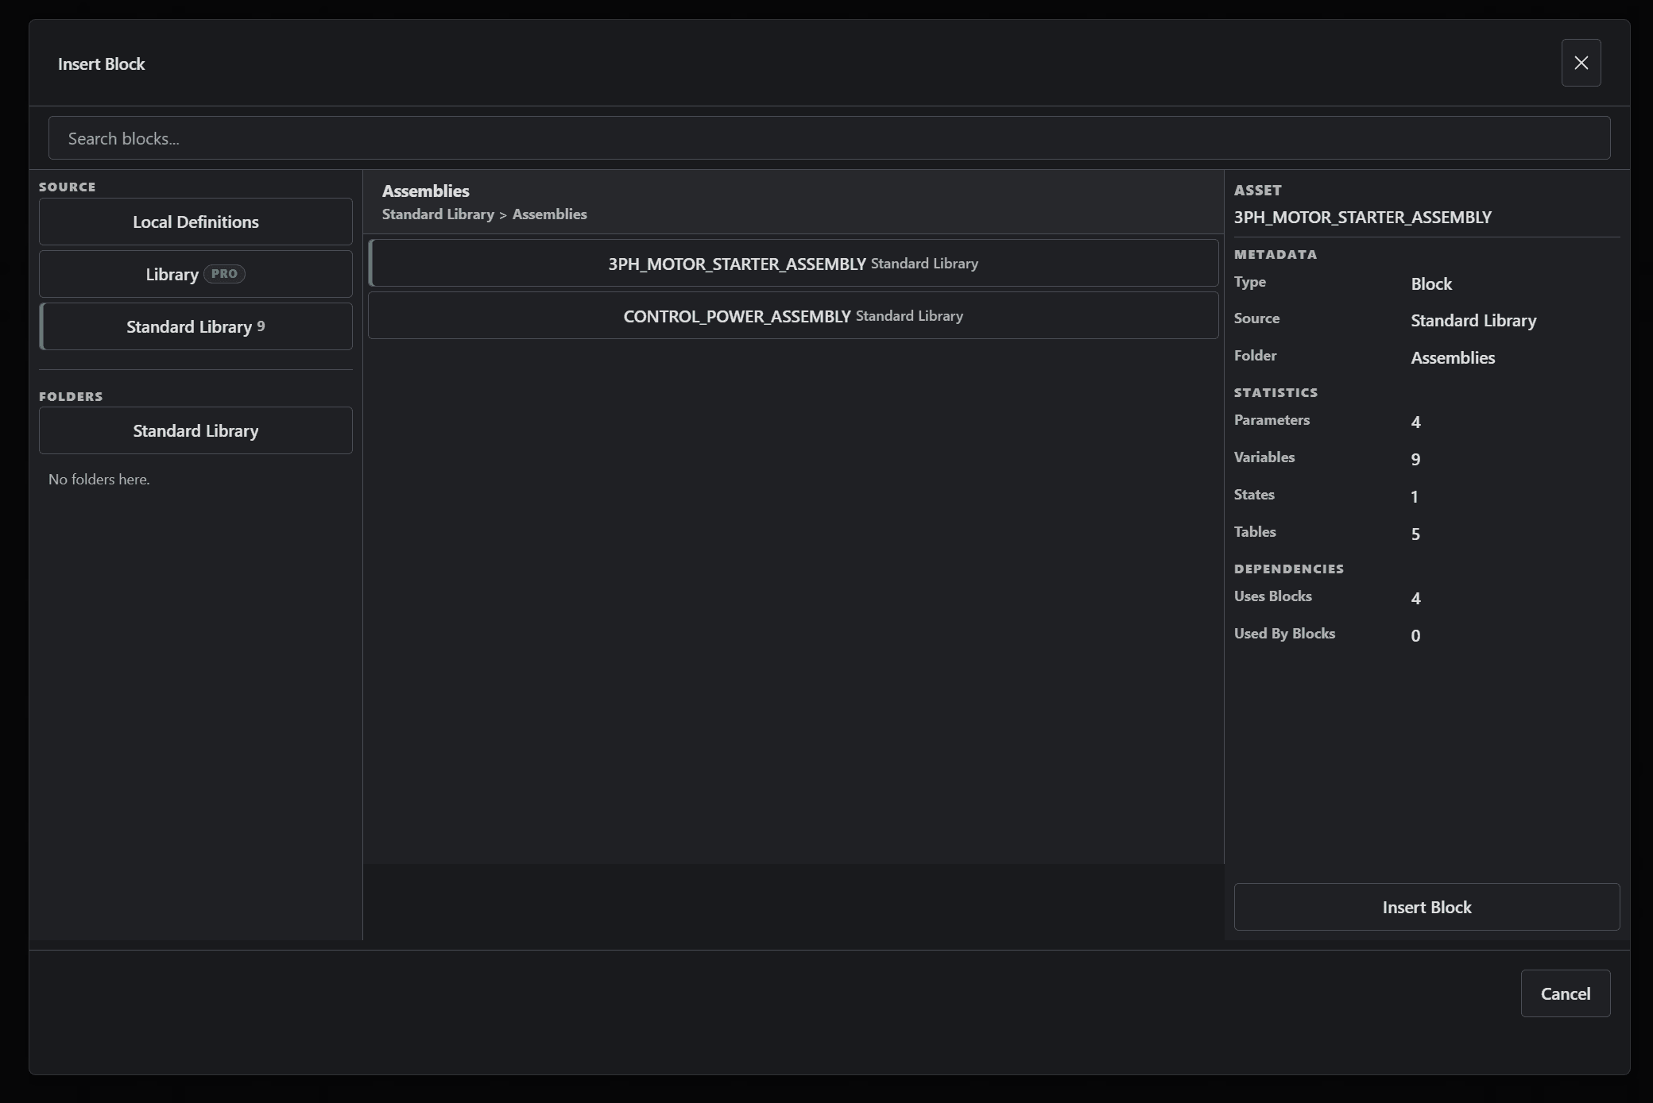The height and width of the screenshot is (1103, 1653).
Task: Click the Tables label in Statistics
Action: pos(1255,532)
